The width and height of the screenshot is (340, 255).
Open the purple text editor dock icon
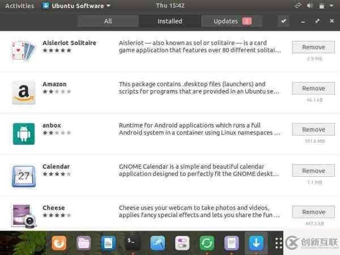click(x=231, y=243)
